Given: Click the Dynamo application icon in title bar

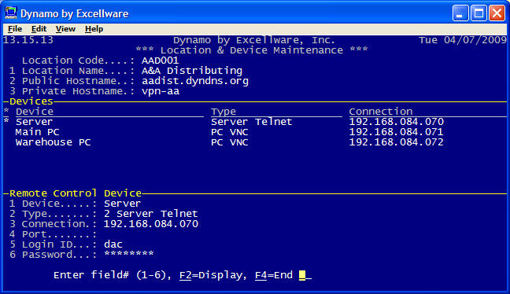Looking at the screenshot, I should [11, 13].
